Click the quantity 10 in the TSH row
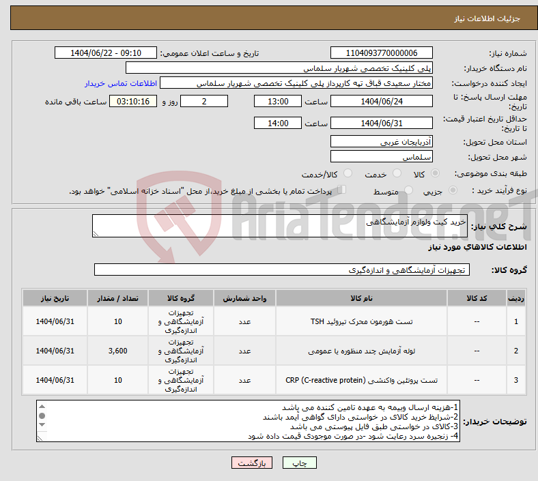538x481 pixels. [x=117, y=321]
